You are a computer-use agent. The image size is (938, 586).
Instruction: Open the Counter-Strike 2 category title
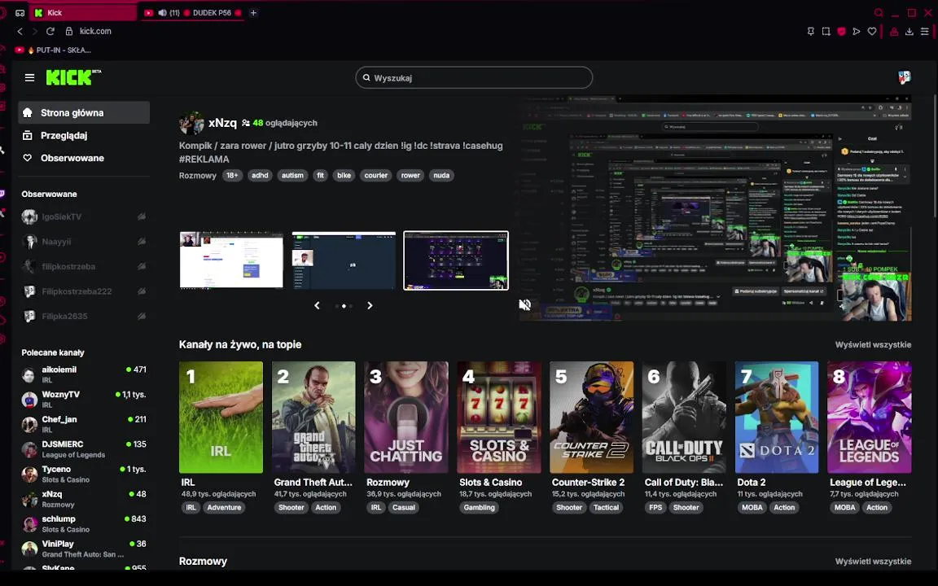tap(588, 482)
